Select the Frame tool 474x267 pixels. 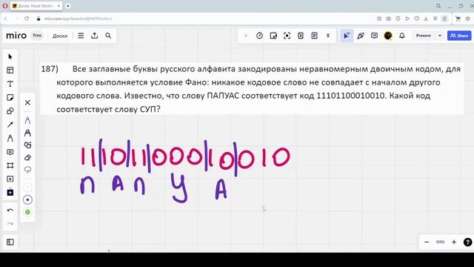pos(10,165)
